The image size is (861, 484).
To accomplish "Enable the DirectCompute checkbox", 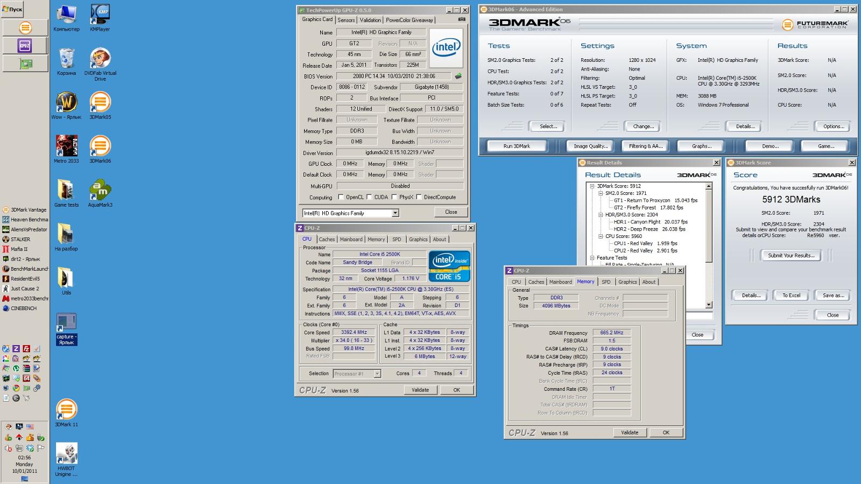I will pos(419,197).
